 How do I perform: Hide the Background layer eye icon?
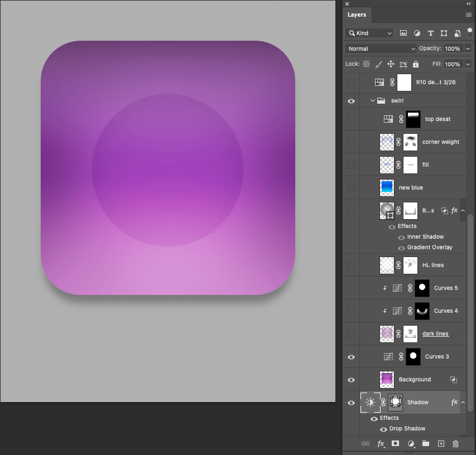pos(351,380)
